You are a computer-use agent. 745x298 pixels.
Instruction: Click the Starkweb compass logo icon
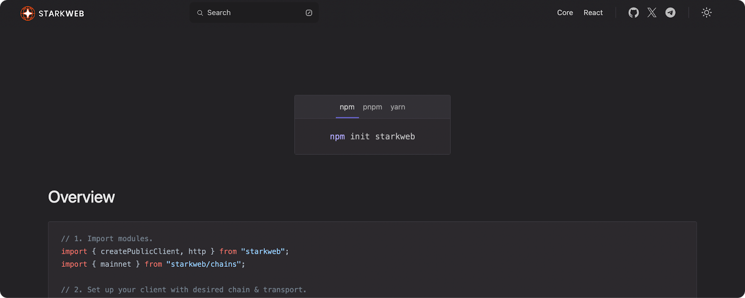tap(28, 13)
